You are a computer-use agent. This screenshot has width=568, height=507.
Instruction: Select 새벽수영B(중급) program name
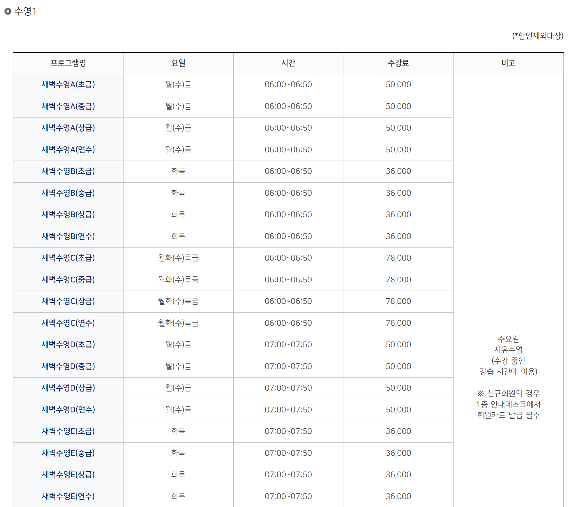(x=68, y=193)
